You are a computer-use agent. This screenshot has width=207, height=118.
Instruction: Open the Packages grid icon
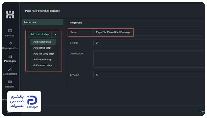click(x=10, y=56)
